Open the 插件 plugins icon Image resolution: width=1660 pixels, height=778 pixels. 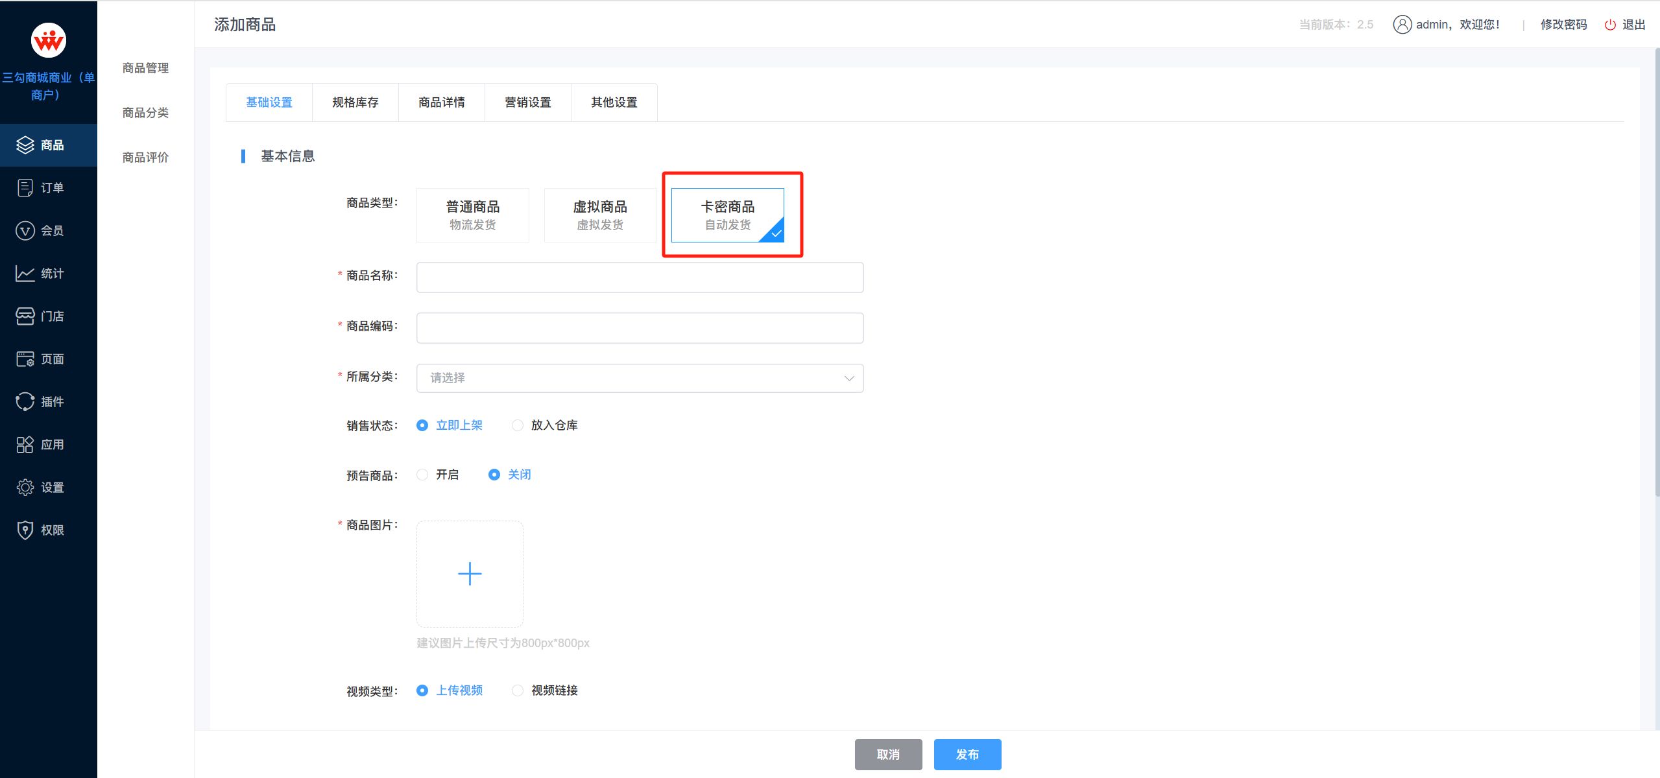pos(25,402)
